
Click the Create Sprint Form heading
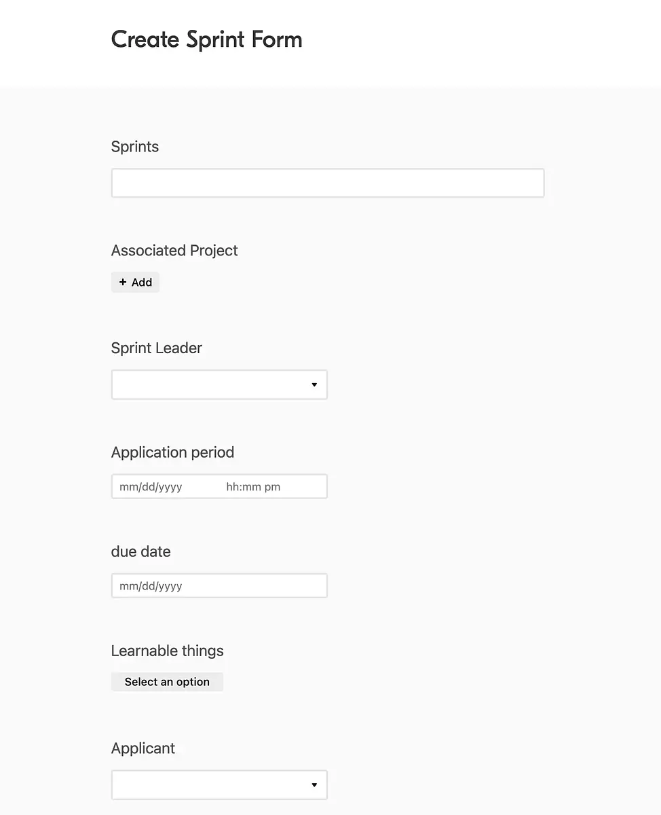(207, 39)
